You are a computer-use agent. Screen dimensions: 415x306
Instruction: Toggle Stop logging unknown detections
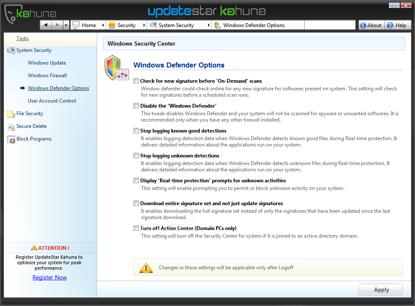pyautogui.click(x=136, y=155)
